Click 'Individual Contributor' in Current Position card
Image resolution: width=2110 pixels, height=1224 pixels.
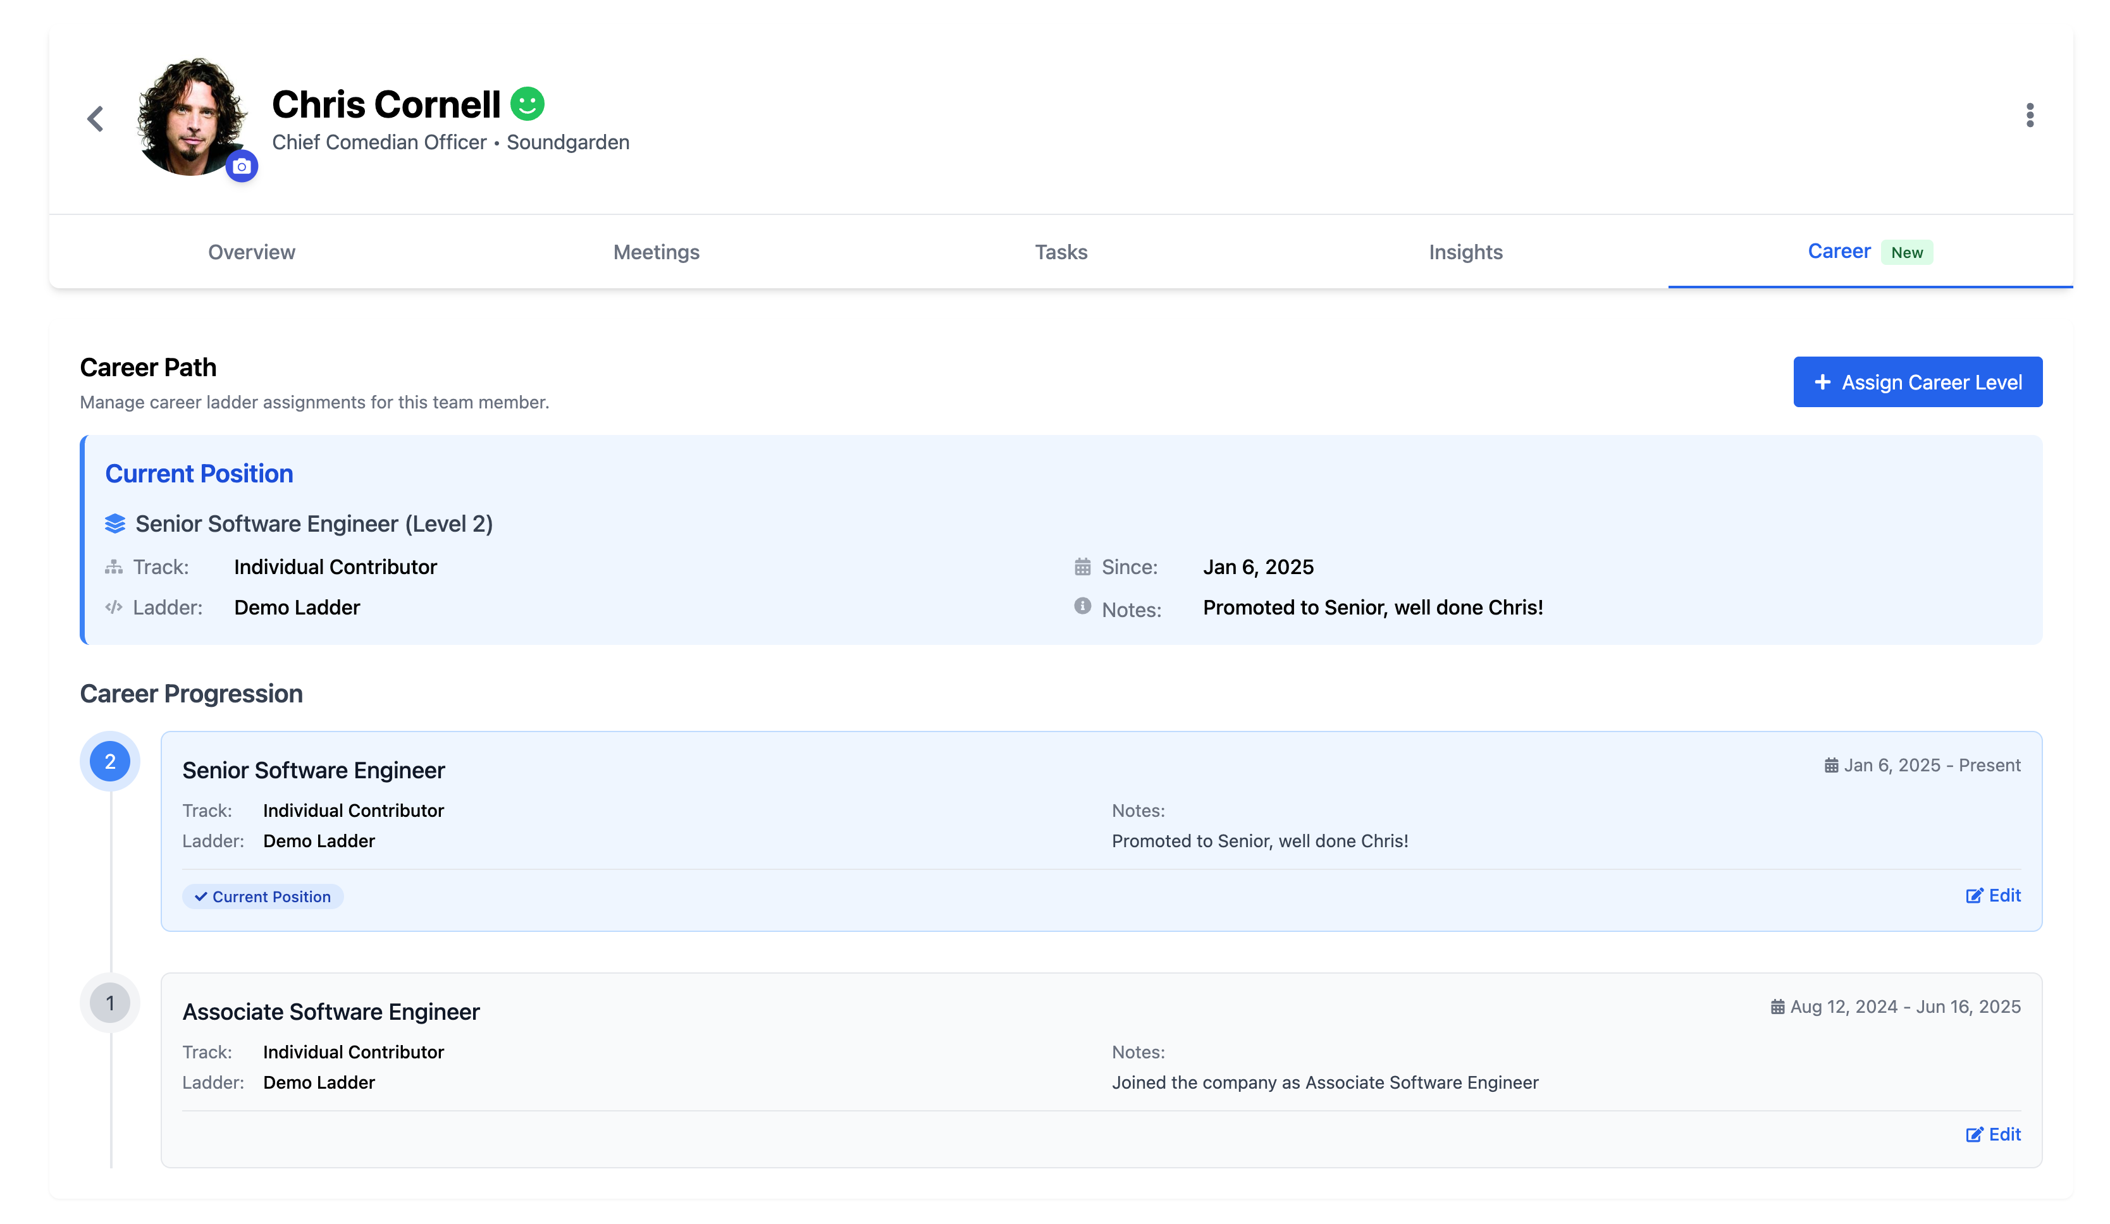(335, 566)
